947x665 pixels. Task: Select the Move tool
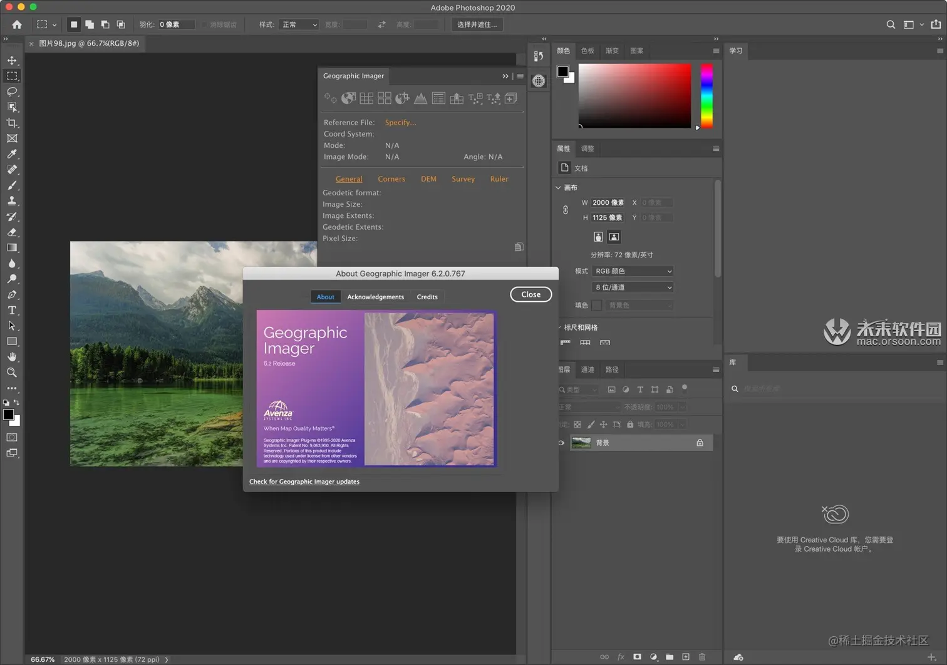[x=12, y=60]
